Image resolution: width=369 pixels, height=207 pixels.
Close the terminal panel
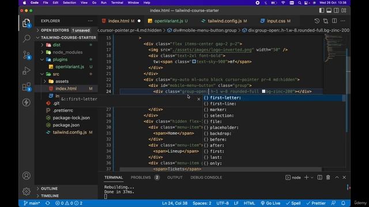344,178
